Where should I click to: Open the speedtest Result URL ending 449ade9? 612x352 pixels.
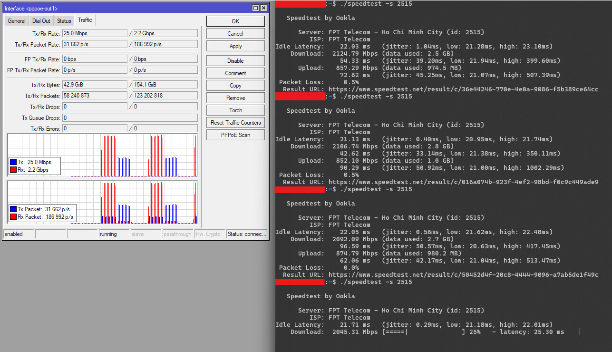click(x=463, y=182)
